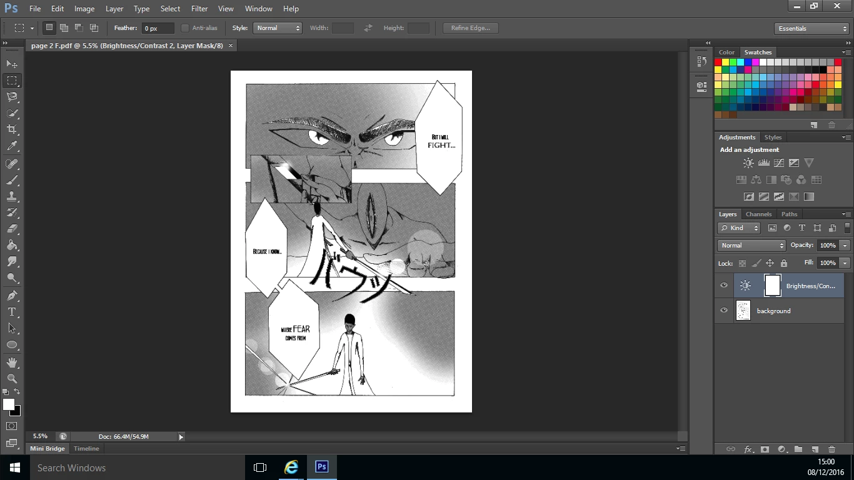The width and height of the screenshot is (854, 480).
Task: Open the status bar info arrow
Action: [x=181, y=437]
